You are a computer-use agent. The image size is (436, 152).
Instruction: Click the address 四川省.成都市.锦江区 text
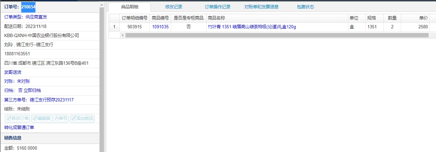point(47,63)
